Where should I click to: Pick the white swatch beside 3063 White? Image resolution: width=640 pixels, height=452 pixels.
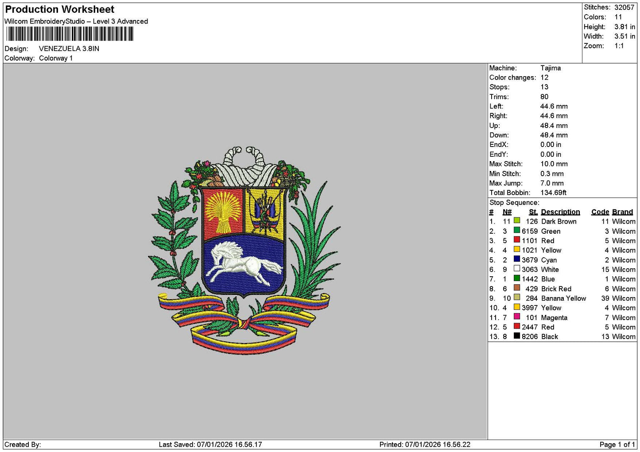517,269
